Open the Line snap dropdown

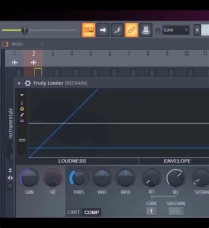176,30
